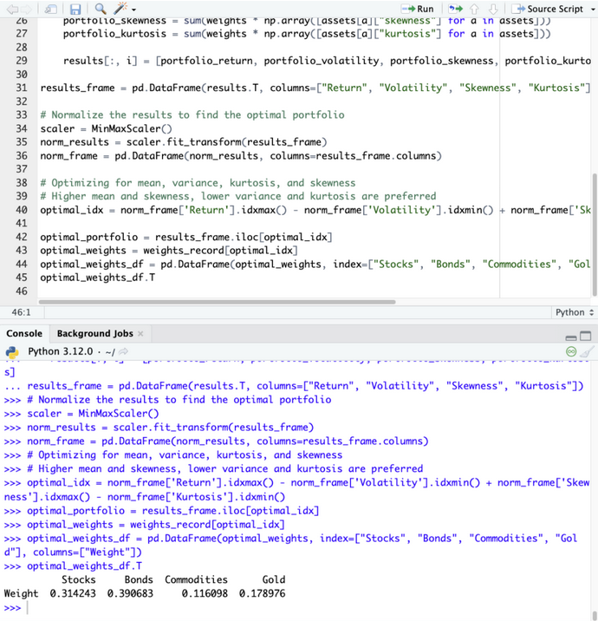Click the 0.314243 value in the console output
The height and width of the screenshot is (621, 598).
[73, 593]
